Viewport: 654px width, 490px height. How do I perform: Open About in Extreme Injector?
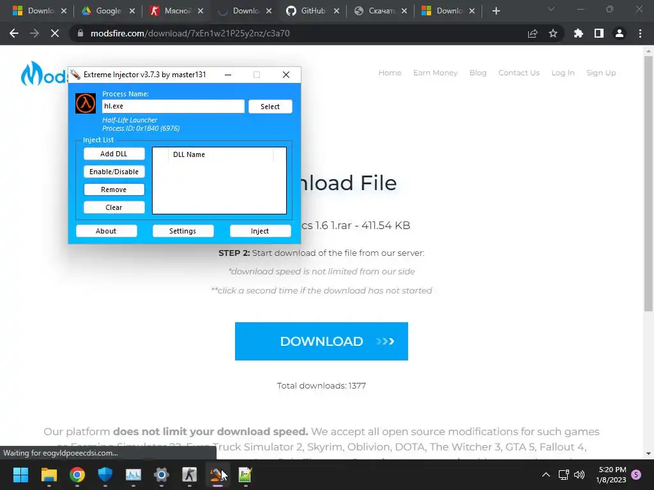coord(107,231)
